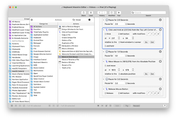177x119 pixels.
Task: Click the magnifier icon in toolbar Search field
Action: pyautogui.click(x=133, y=13)
